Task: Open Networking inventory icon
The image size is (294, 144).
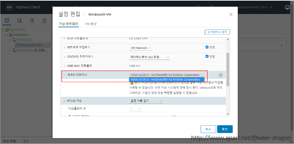Action: 44,21
